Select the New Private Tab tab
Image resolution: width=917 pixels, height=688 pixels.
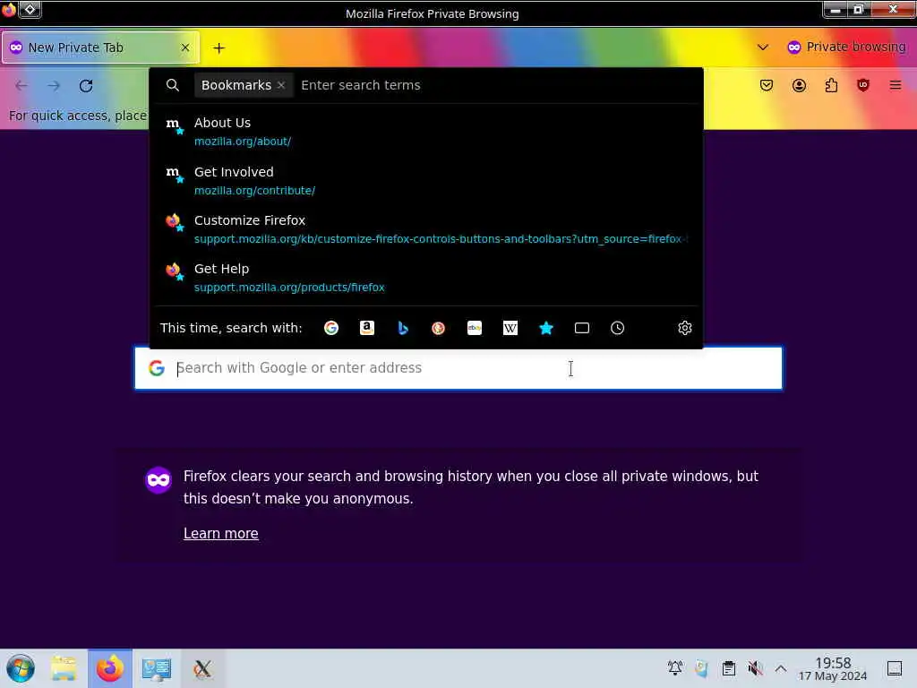100,47
